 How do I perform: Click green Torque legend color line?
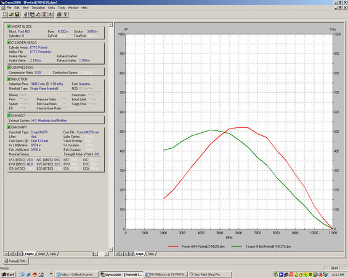pos(237,246)
